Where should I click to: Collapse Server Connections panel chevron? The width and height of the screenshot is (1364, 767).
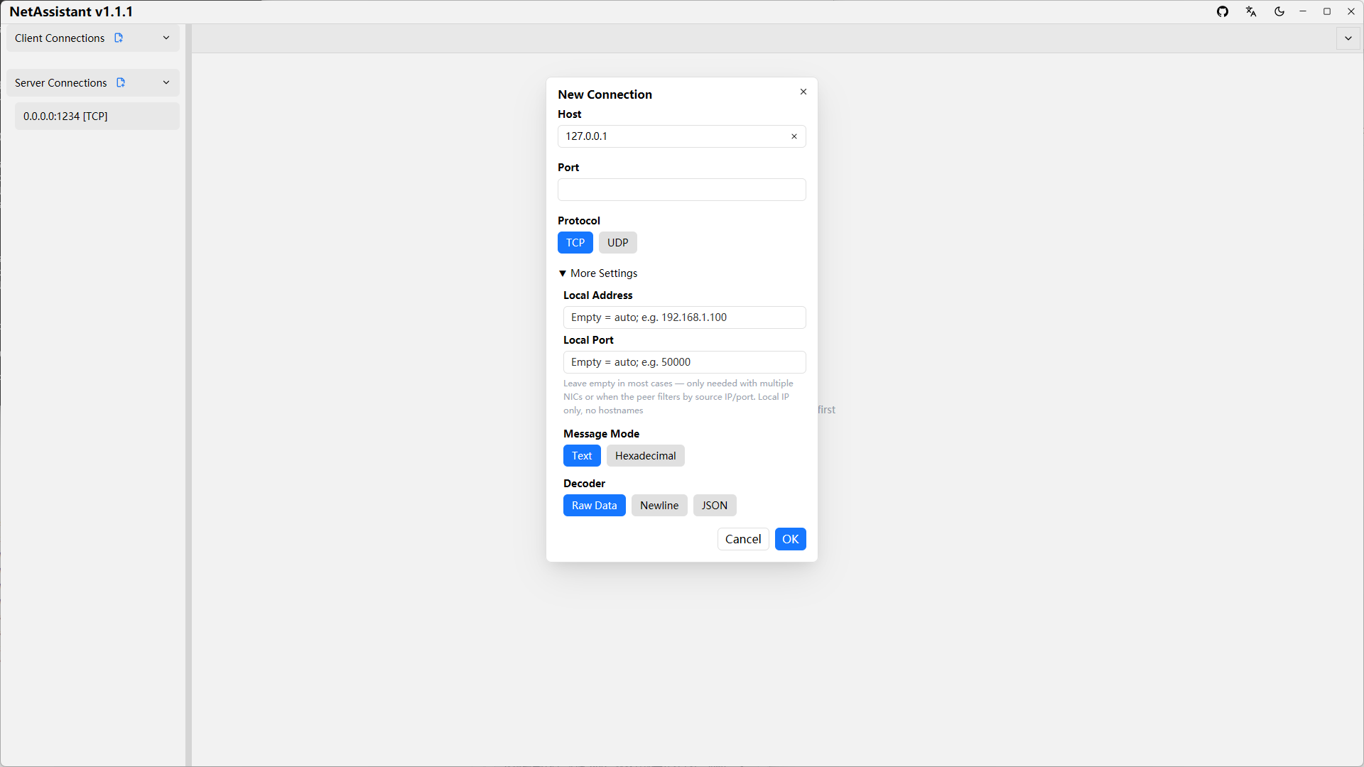[x=166, y=82]
